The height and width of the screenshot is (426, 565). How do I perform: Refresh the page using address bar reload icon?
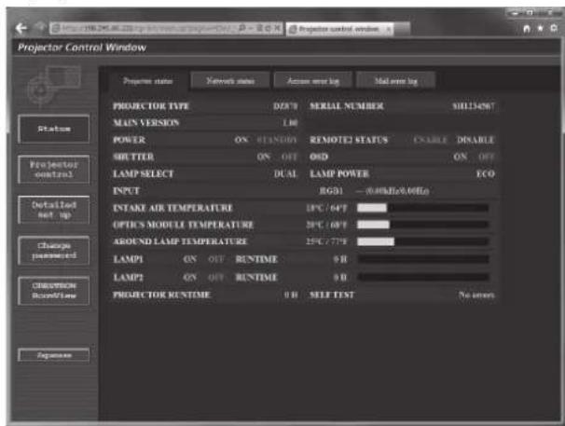pos(269,28)
